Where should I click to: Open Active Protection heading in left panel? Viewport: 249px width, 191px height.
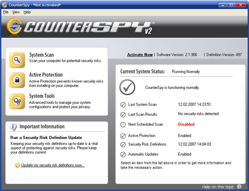[46, 75]
